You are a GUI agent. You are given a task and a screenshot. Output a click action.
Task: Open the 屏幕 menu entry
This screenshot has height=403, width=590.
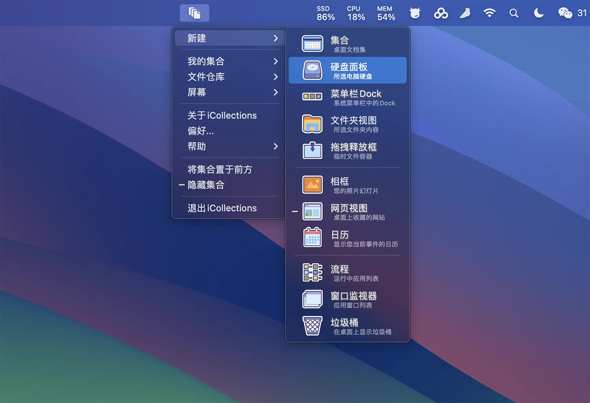point(230,92)
